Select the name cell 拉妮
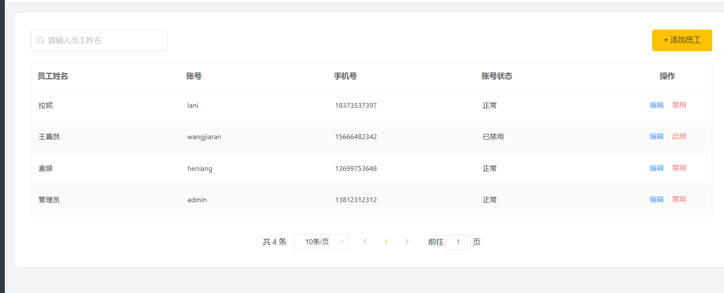The width and height of the screenshot is (724, 293). [x=46, y=106]
